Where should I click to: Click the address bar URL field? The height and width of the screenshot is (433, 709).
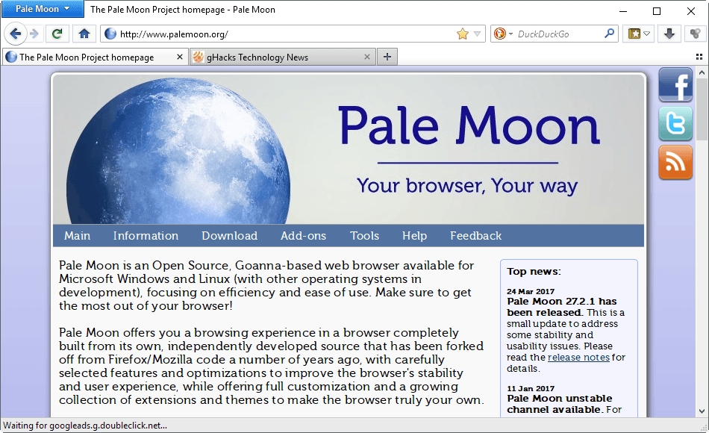point(284,34)
